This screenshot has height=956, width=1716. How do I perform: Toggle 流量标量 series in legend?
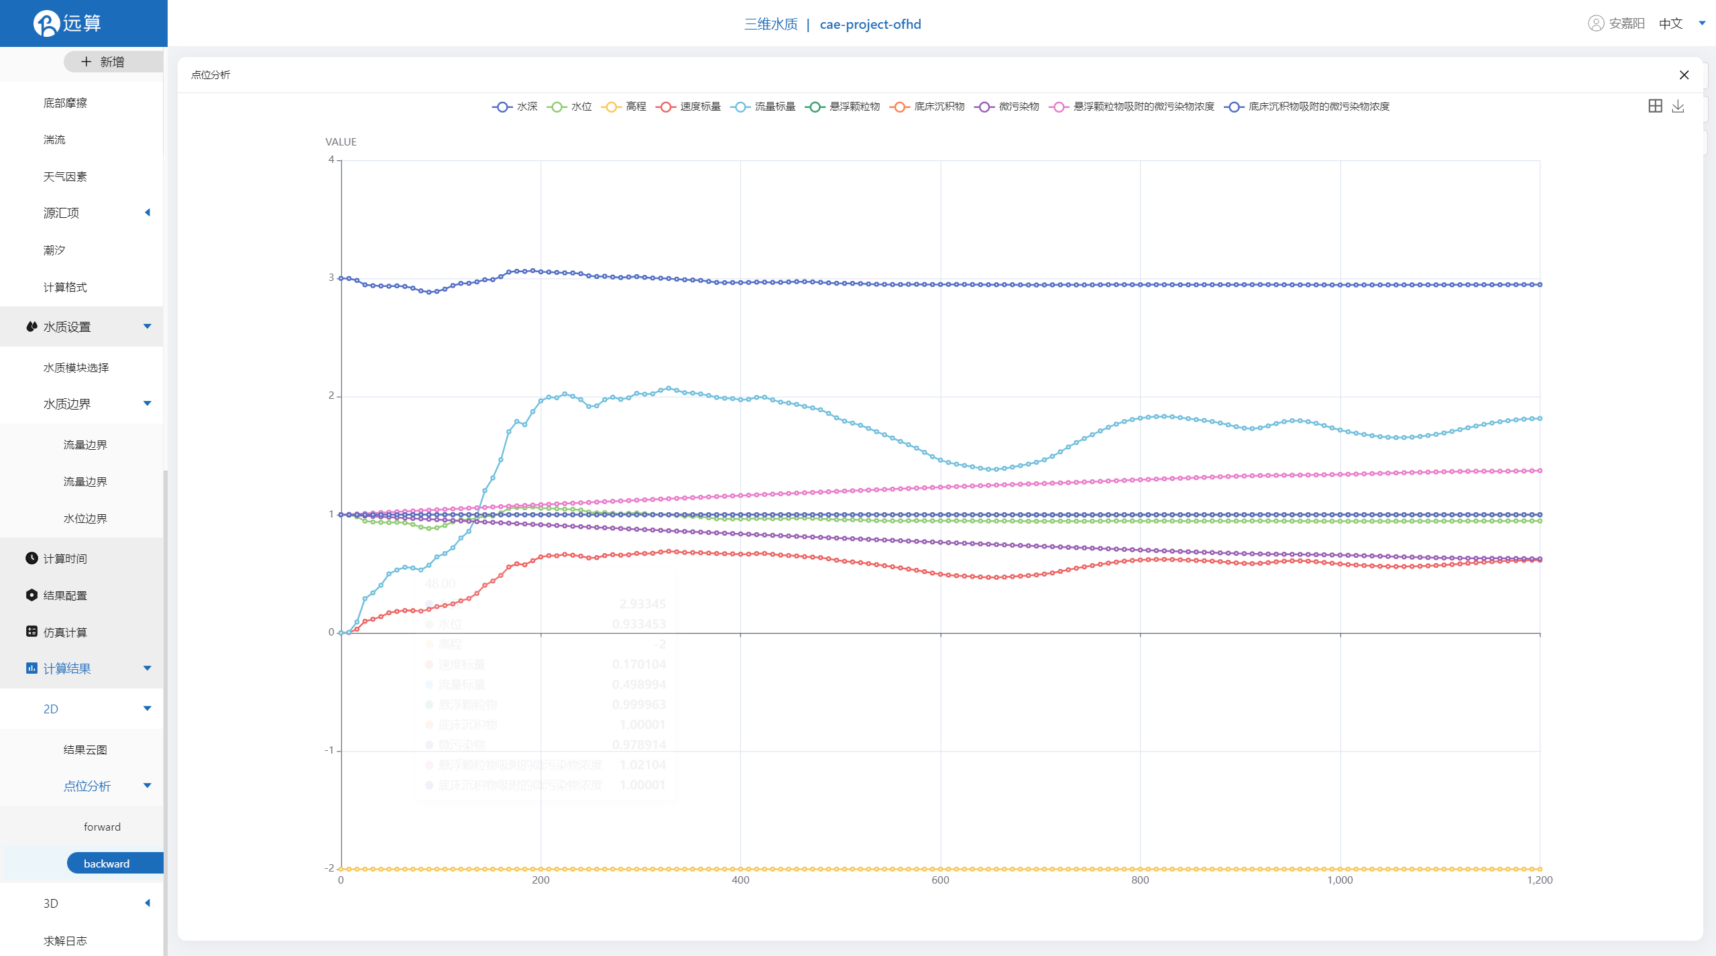click(x=762, y=107)
